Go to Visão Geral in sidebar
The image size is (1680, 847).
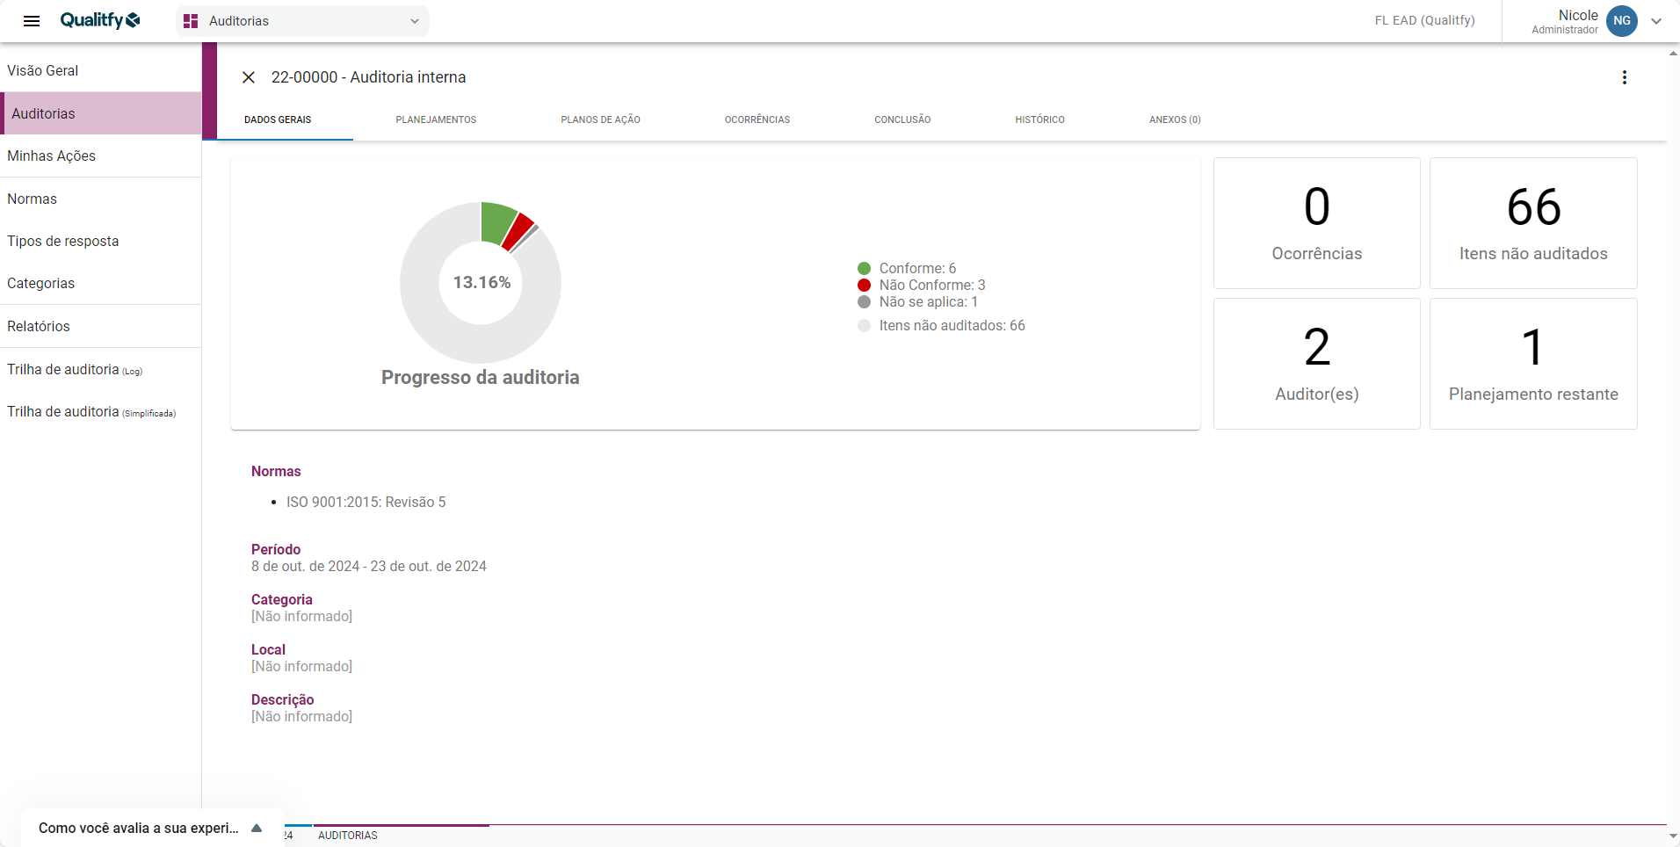point(100,70)
